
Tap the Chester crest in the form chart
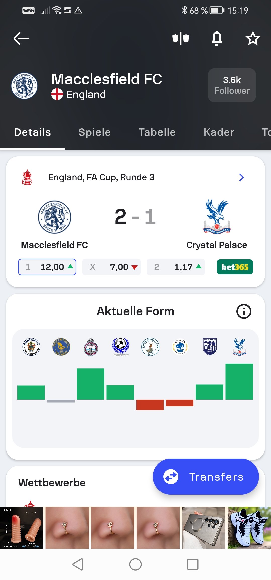[x=180, y=347]
